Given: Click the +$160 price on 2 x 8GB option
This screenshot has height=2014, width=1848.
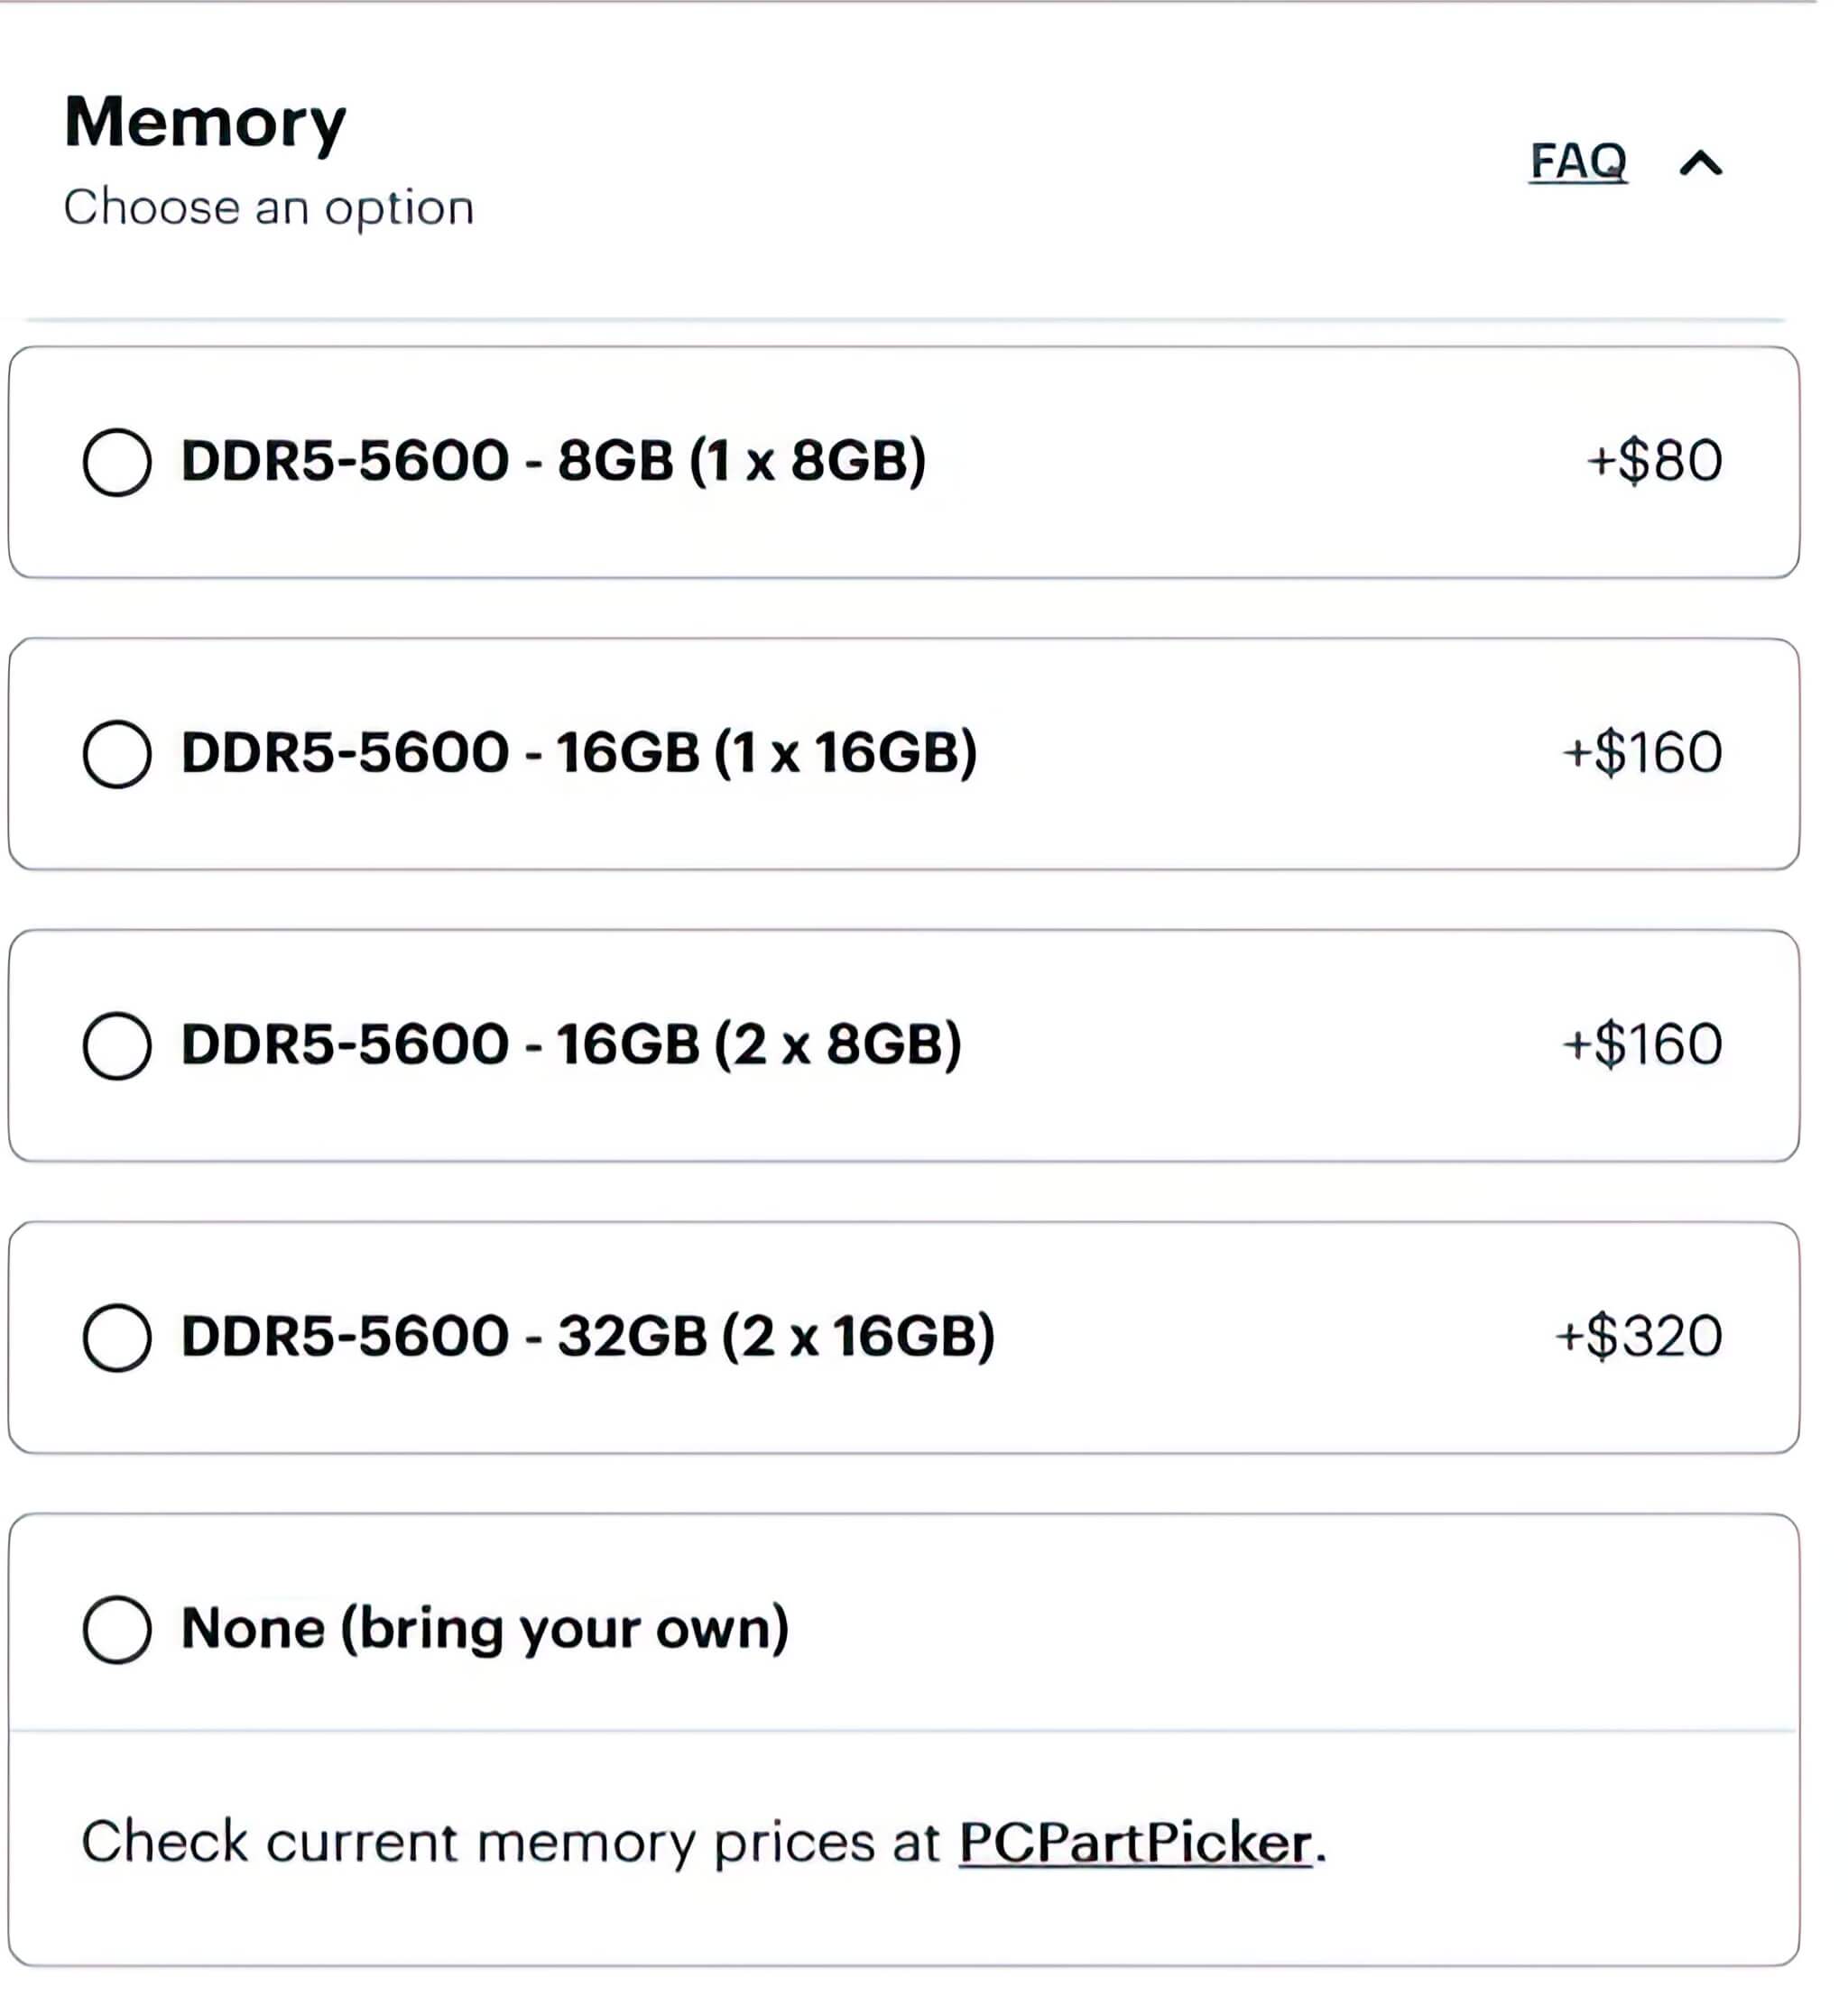Looking at the screenshot, I should [1642, 1044].
